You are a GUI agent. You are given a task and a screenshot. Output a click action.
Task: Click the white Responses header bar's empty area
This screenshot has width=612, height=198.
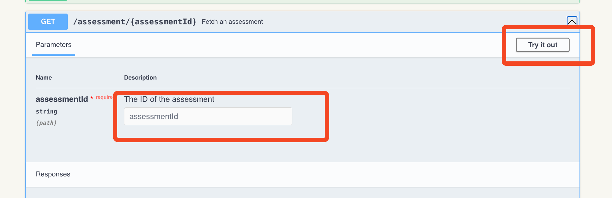click(x=325, y=174)
